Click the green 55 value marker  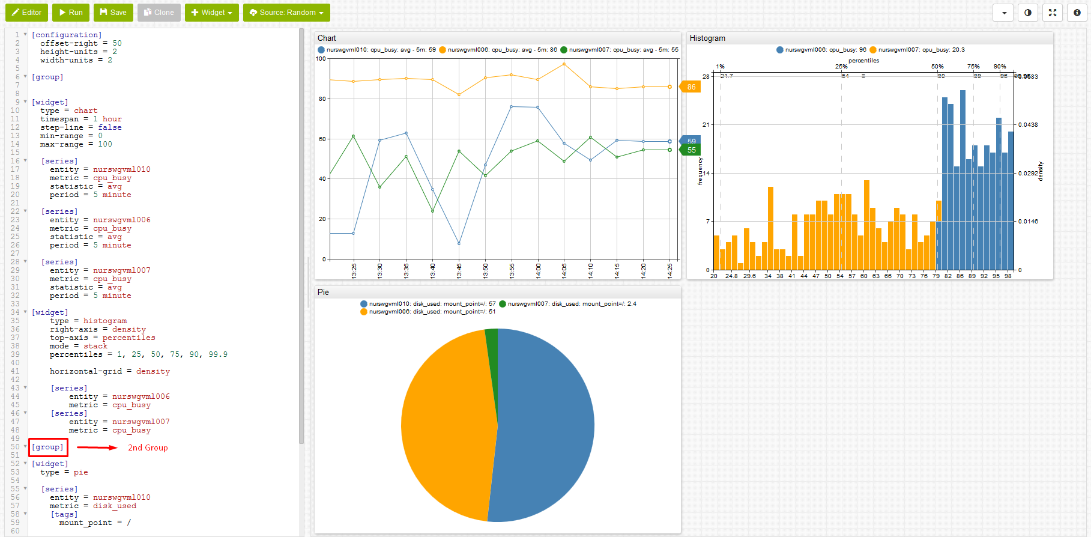pos(691,150)
